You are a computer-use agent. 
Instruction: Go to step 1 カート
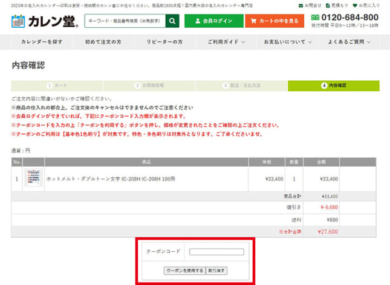pos(57,86)
